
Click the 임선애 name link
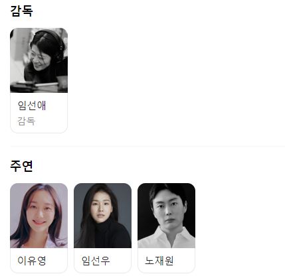click(x=32, y=105)
